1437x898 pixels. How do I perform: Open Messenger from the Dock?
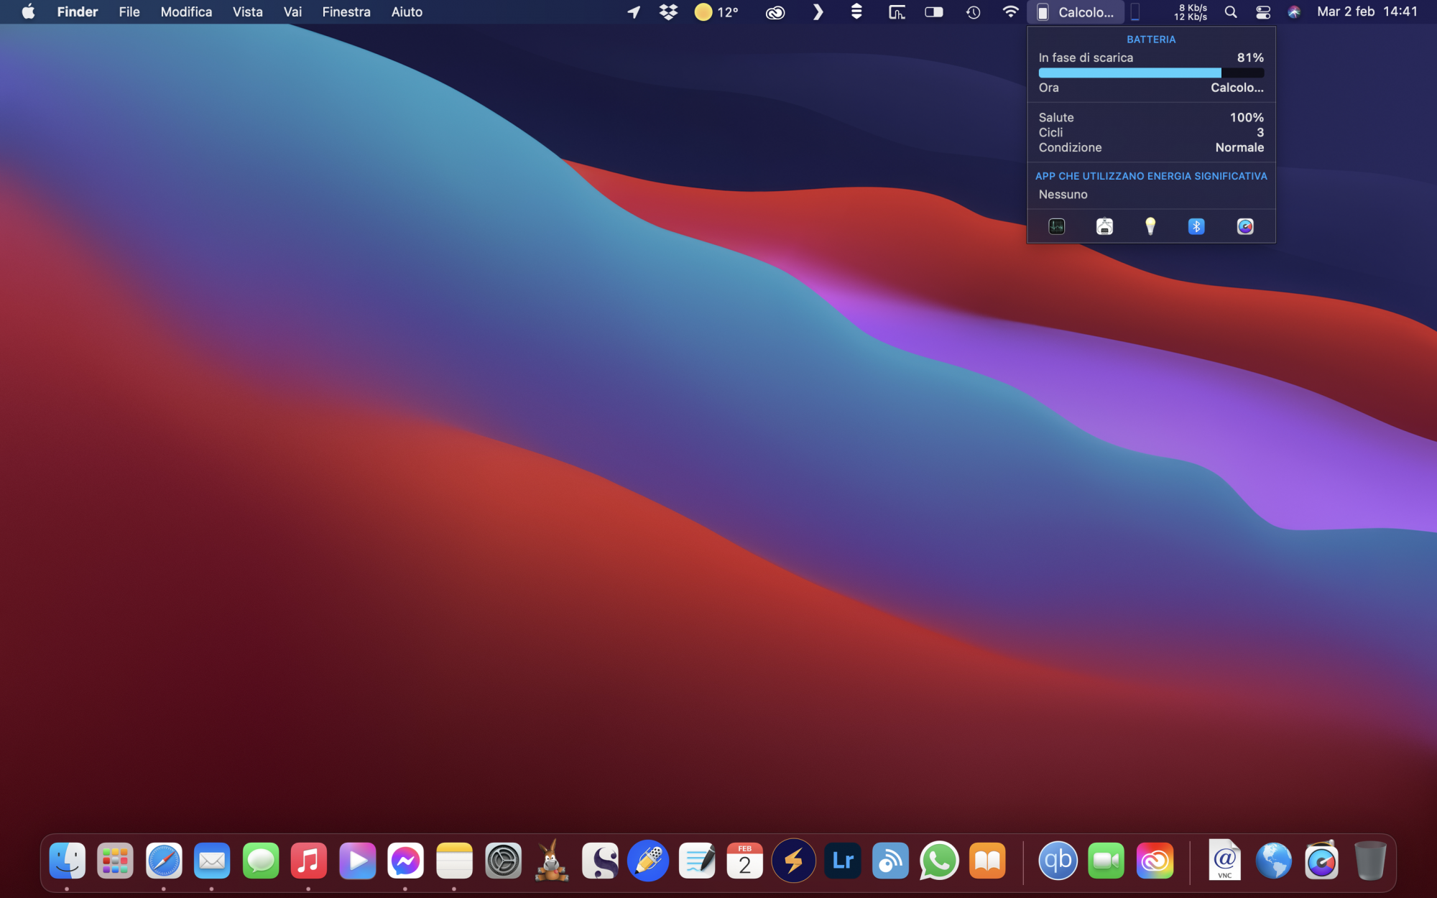[405, 861]
